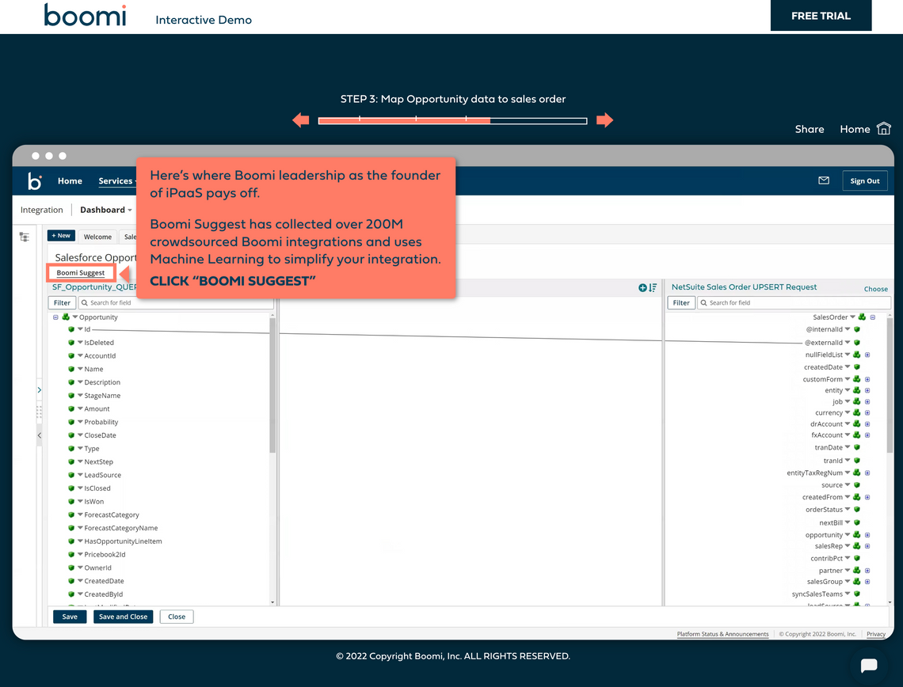Click the green field icon beside Amount
Viewport: 903px width, 687px height.
point(71,408)
